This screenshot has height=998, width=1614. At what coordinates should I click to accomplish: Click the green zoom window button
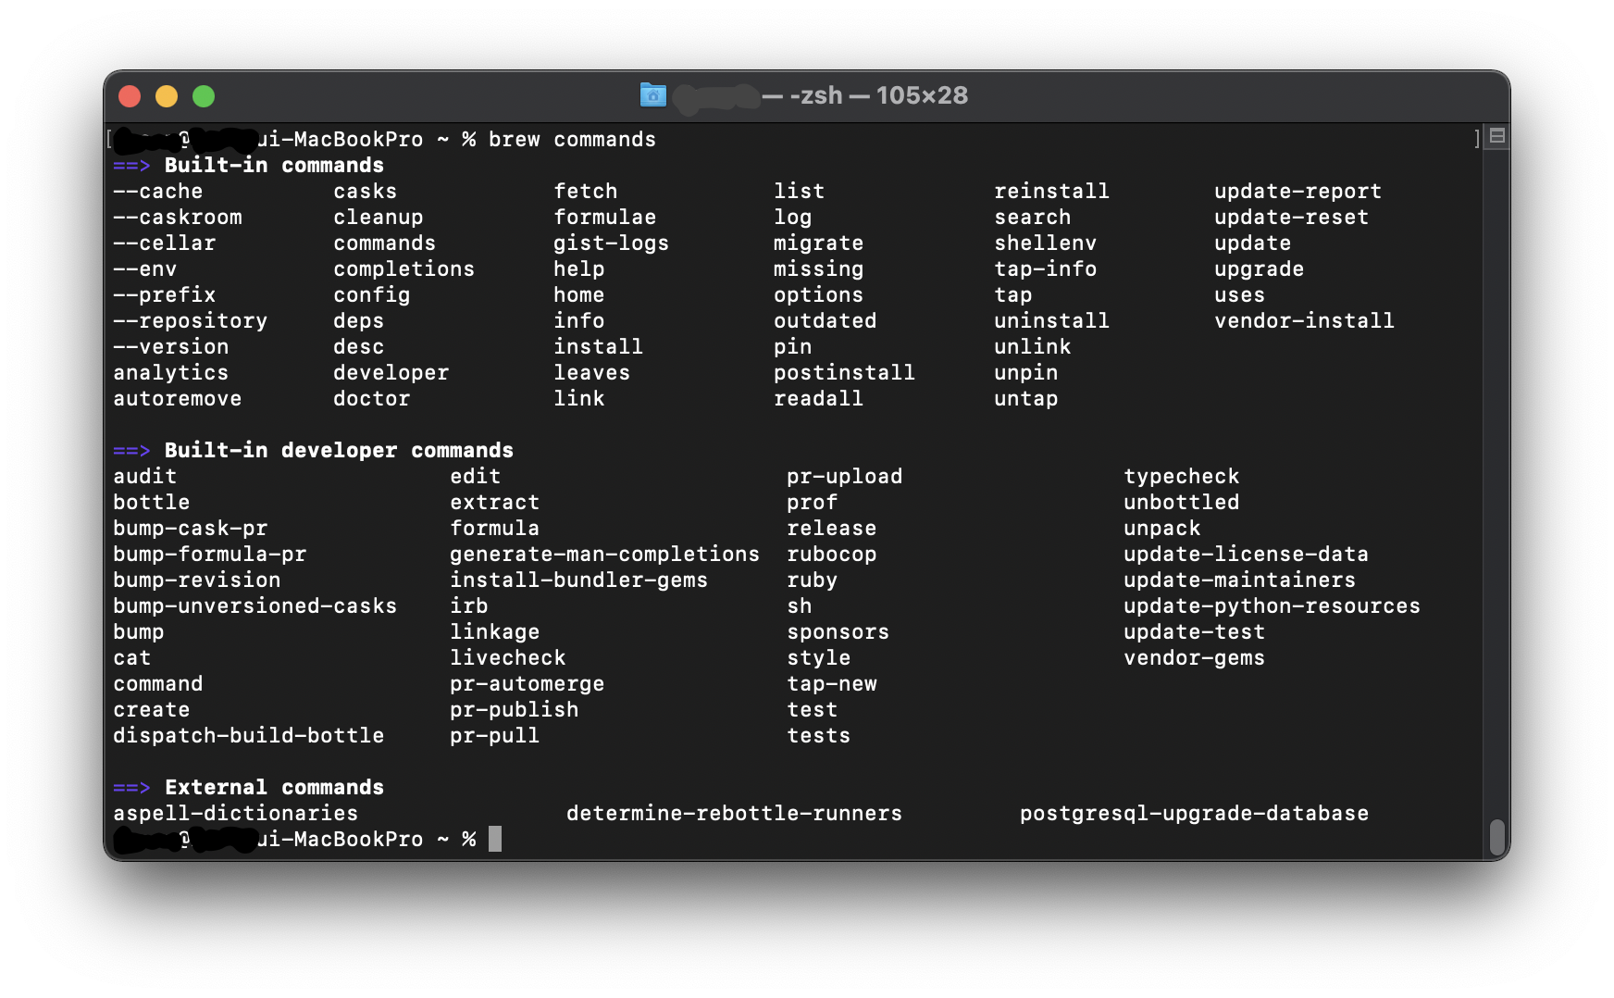tap(204, 96)
